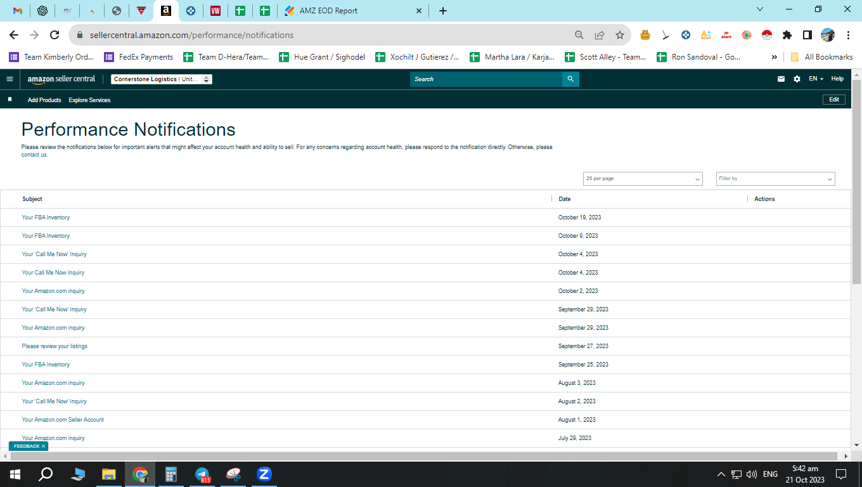Image resolution: width=862 pixels, height=487 pixels.
Task: Open the Team Kimberly Ord... bookmark
Action: (x=52, y=57)
